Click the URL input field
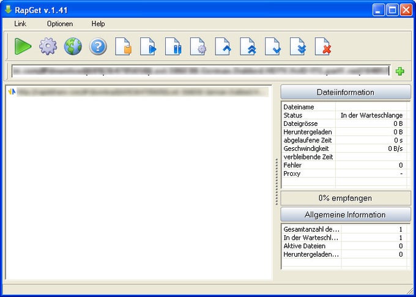This screenshot has width=416, height=297. pos(201,71)
